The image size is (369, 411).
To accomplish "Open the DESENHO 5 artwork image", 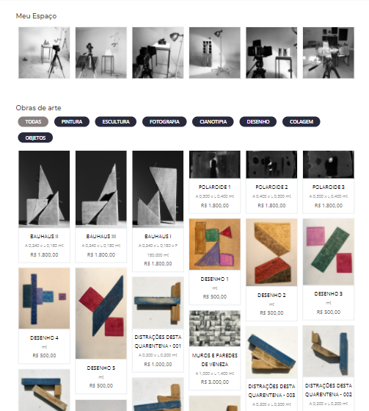I will [101, 313].
